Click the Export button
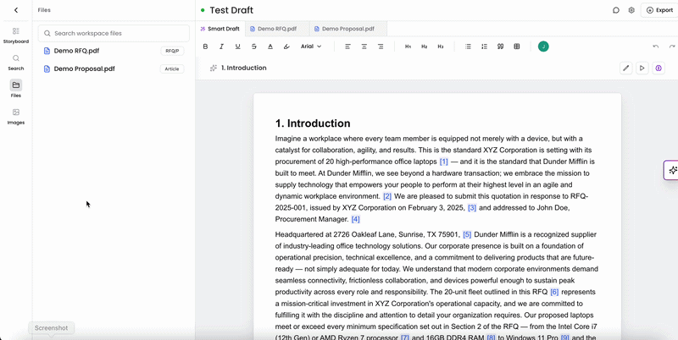This screenshot has width=678, height=340. (659, 10)
